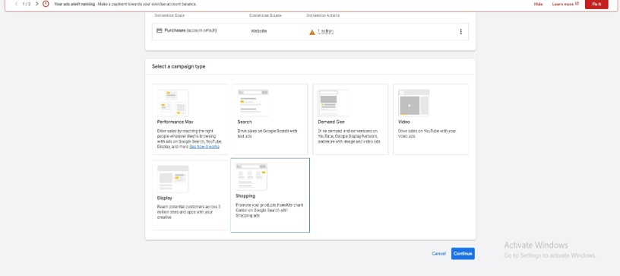Click the 'Conversion Goals' column header
Image resolution: width=620 pixels, height=276 pixels.
click(169, 15)
